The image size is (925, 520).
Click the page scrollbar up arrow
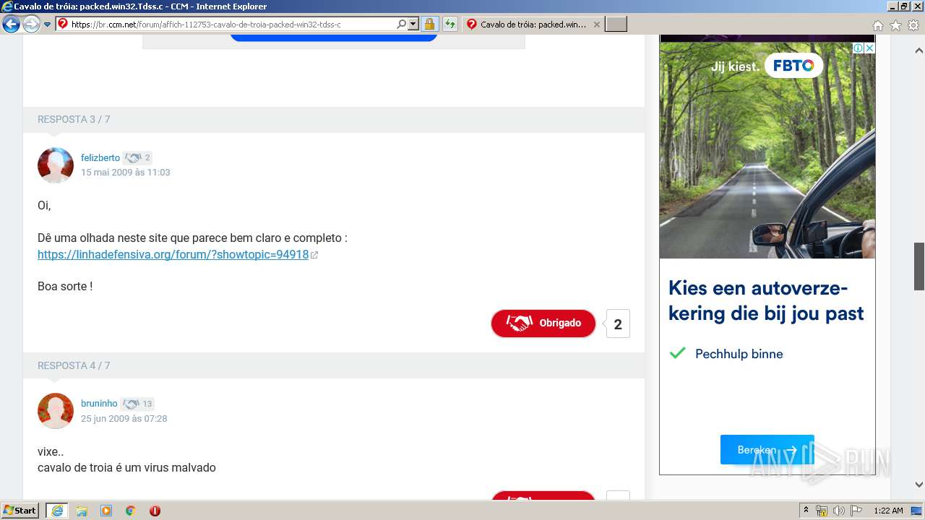tap(919, 51)
